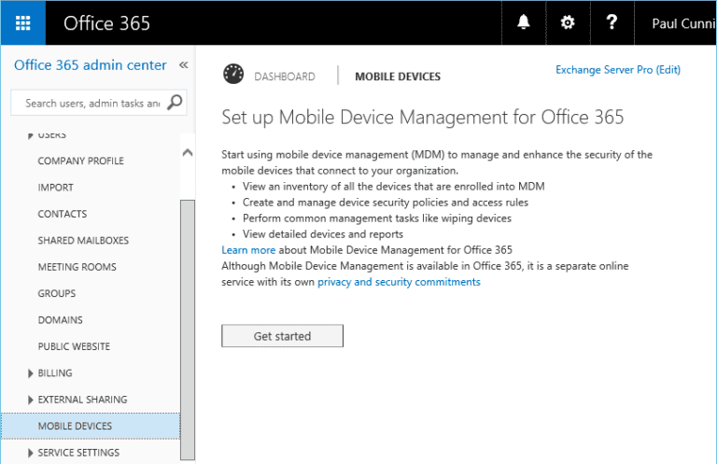Image resolution: width=717 pixels, height=464 pixels.
Task: Click the Office 365 header logo text
Action: (x=106, y=23)
